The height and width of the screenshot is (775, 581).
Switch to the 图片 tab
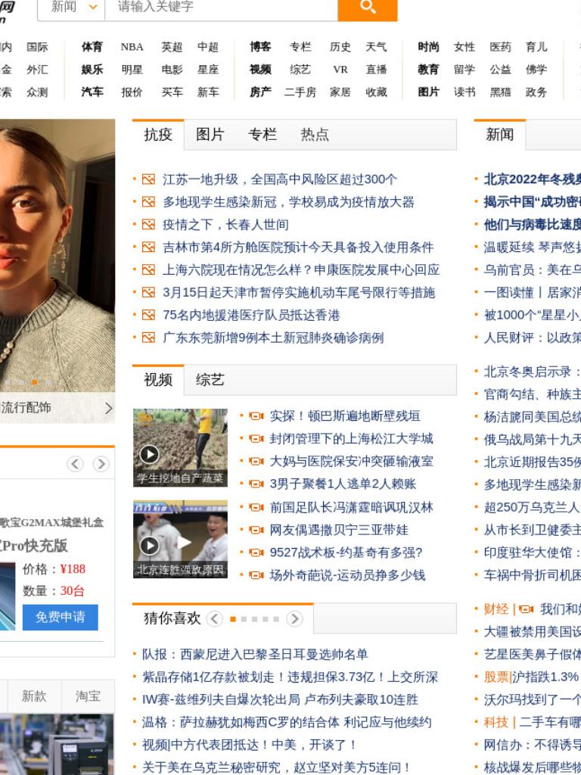tap(210, 135)
